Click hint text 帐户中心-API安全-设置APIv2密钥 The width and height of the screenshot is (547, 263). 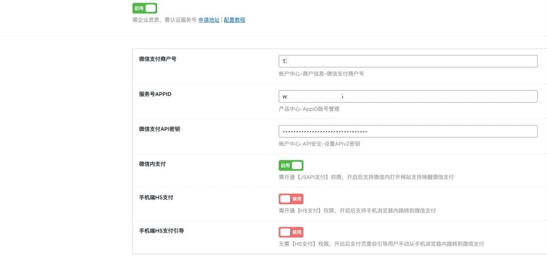click(x=319, y=144)
